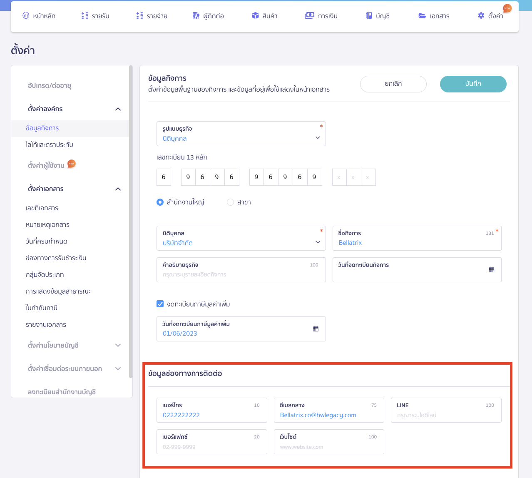Uncheck the VAT registration checkbox
This screenshot has height=478, width=532.
tap(160, 304)
